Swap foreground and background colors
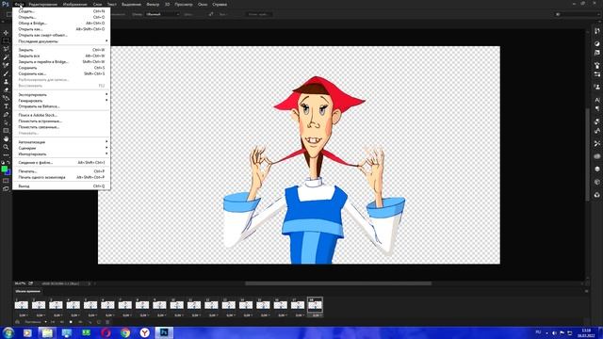 coord(8,163)
